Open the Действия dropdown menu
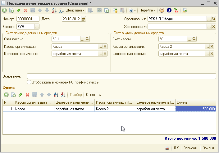The width and height of the screenshot is (219, 153). pos(75,10)
